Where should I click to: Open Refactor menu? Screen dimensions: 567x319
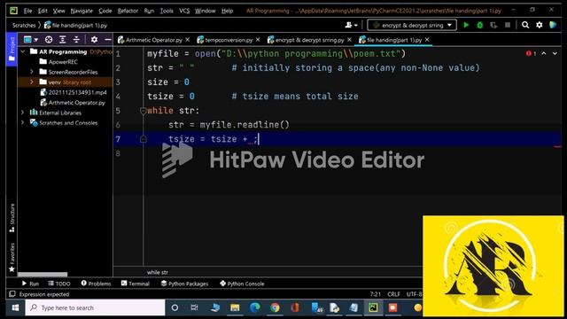128,11
